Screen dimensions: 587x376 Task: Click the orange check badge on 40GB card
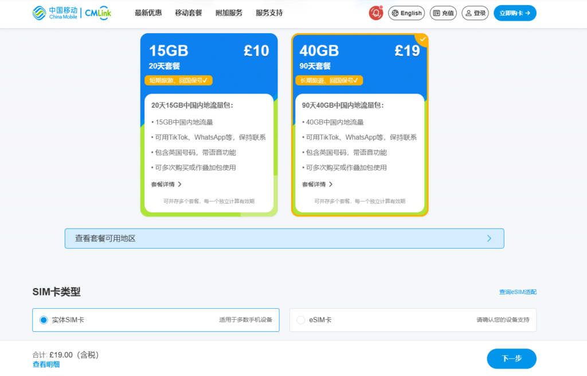(422, 40)
